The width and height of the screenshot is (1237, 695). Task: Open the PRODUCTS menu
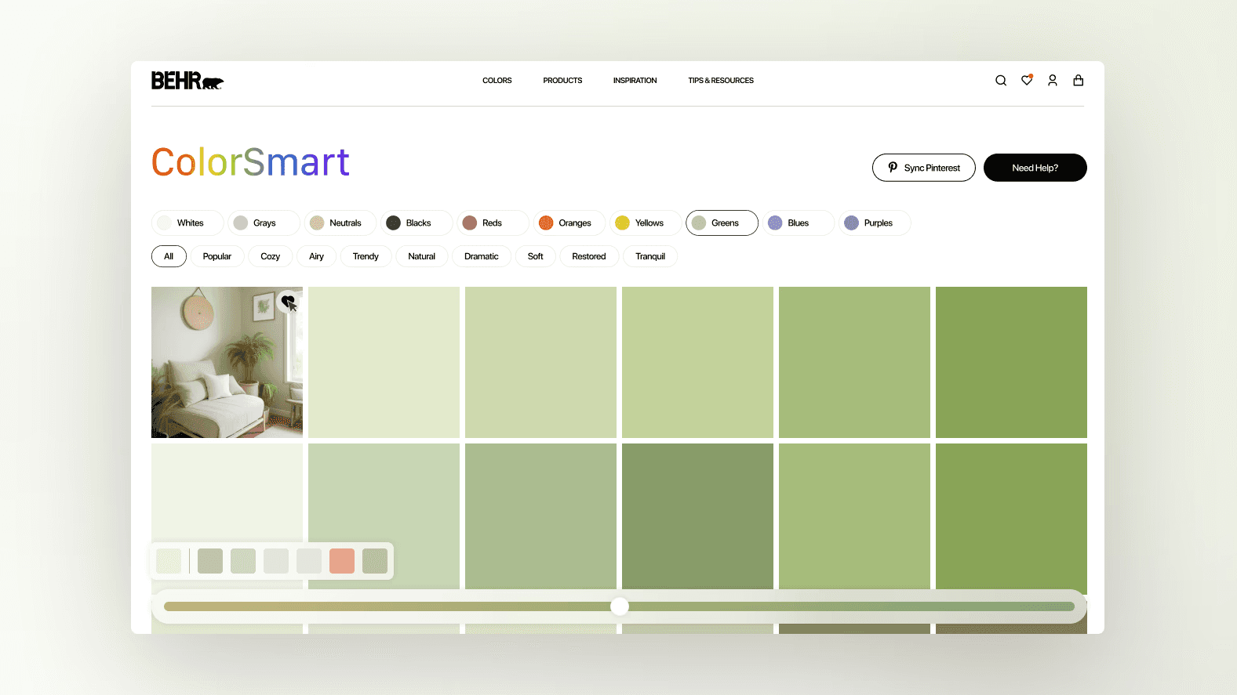(x=562, y=81)
